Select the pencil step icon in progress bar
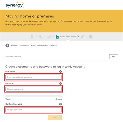 pos(82,37)
